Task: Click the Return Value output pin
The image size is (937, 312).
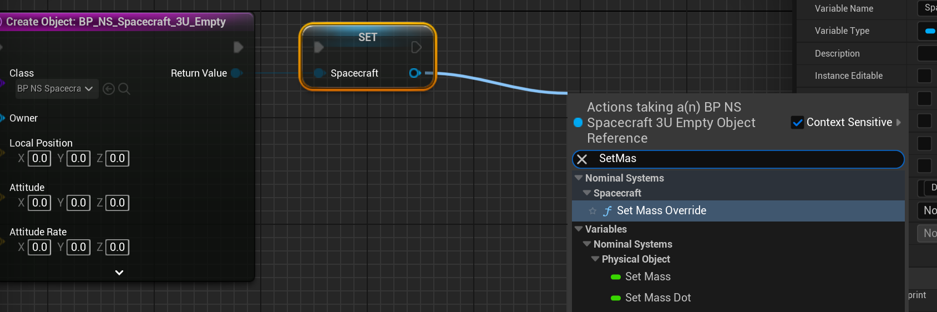Action: click(236, 73)
